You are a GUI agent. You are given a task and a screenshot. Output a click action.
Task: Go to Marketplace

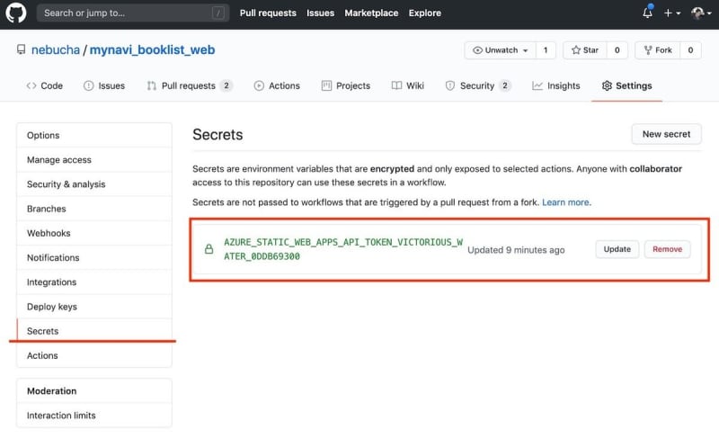pyautogui.click(x=371, y=13)
